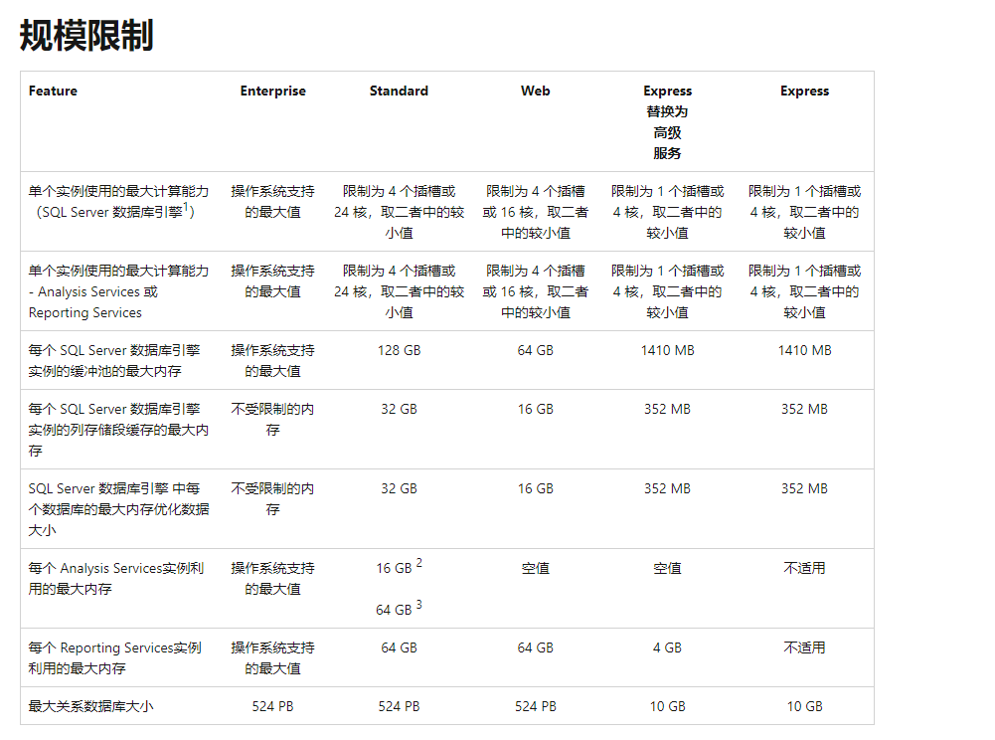Select the Enterprise column header
Image resolution: width=995 pixels, height=740 pixels.
click(x=273, y=91)
